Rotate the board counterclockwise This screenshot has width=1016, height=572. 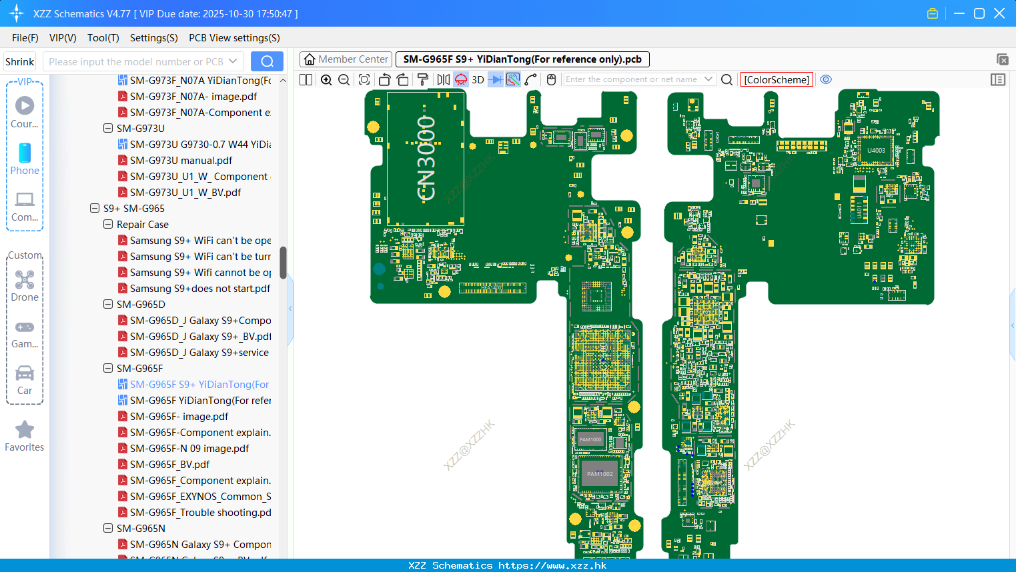(x=384, y=79)
